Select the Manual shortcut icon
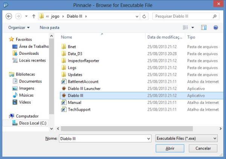226x159 pixels. coord(64,102)
